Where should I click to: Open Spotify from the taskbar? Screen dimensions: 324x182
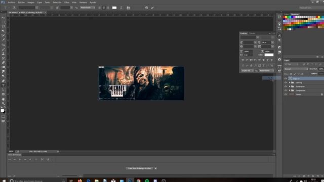coord(147,180)
